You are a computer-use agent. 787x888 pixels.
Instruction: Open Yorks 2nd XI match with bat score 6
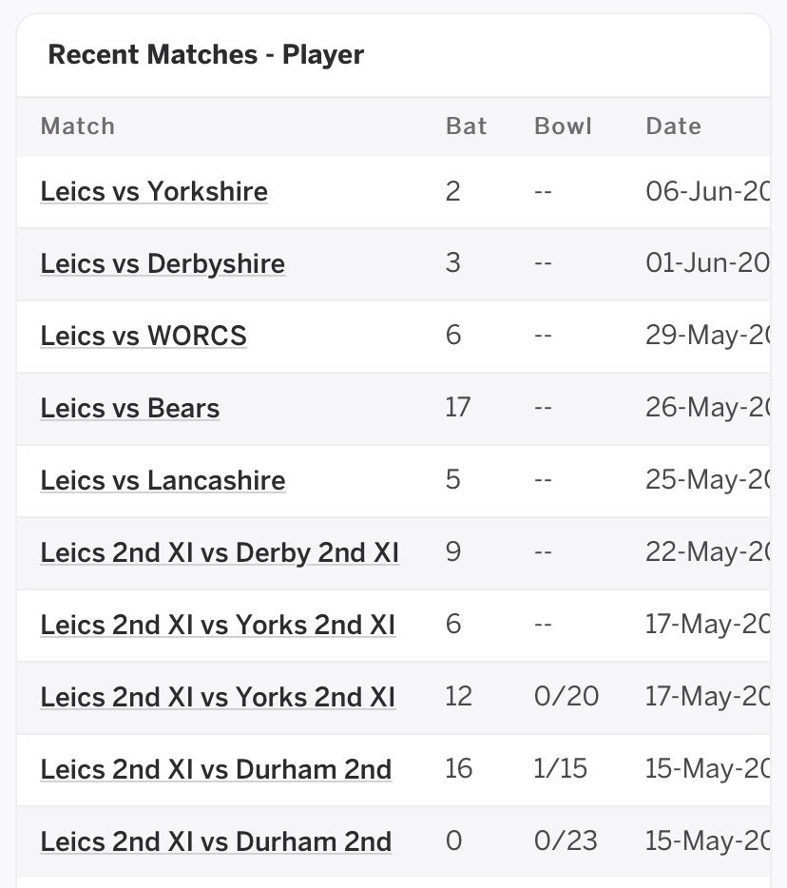click(218, 625)
